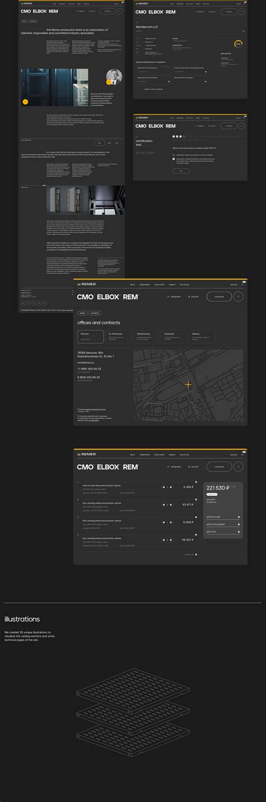266x802 pixels.
Task: Open catalogue button on the offices and contacts page
Action: 219,296
